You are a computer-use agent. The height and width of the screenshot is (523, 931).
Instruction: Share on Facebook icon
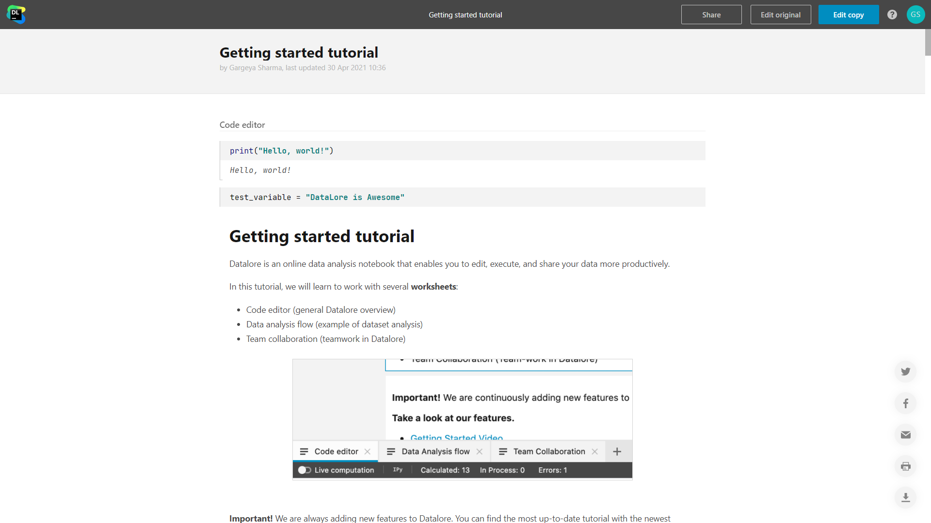[x=905, y=403]
